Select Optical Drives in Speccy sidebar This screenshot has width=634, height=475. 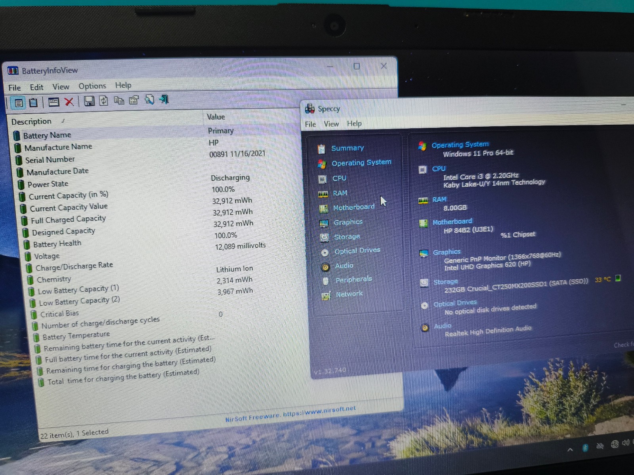[x=357, y=251]
